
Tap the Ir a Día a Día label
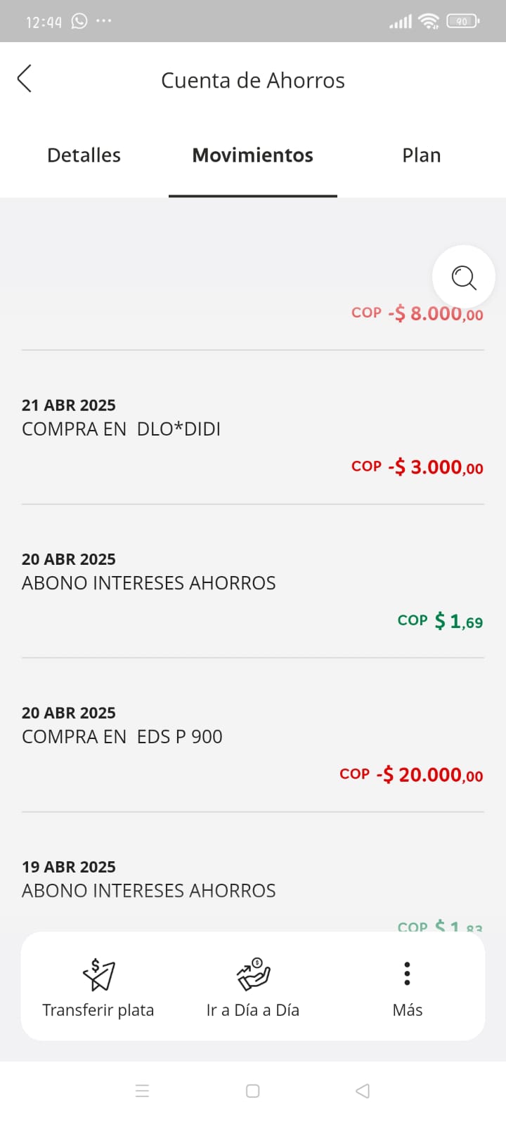pos(253,1010)
